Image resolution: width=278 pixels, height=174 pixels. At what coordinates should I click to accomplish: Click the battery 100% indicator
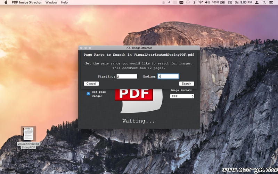(219, 2)
